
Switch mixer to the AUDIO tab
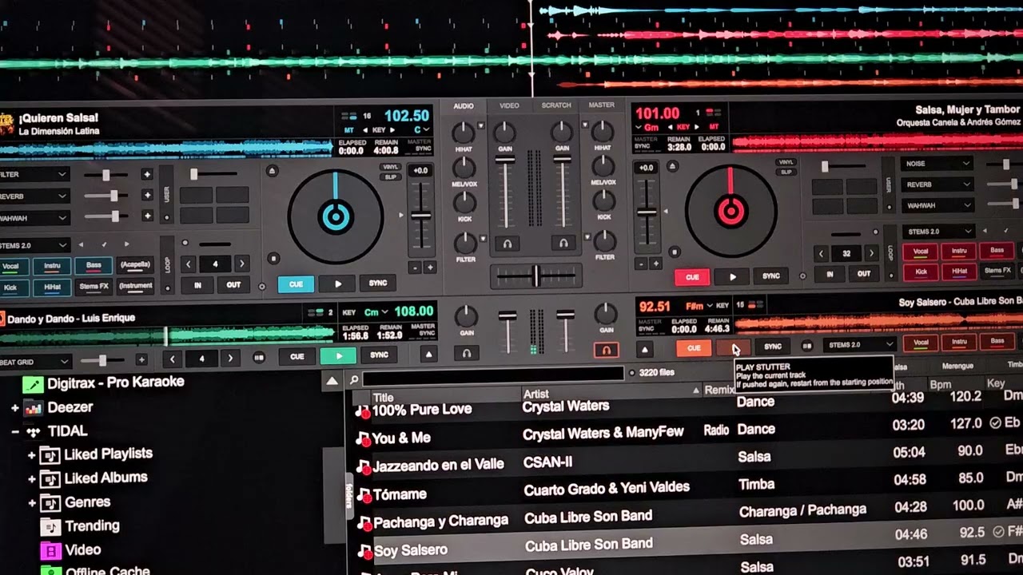click(464, 106)
